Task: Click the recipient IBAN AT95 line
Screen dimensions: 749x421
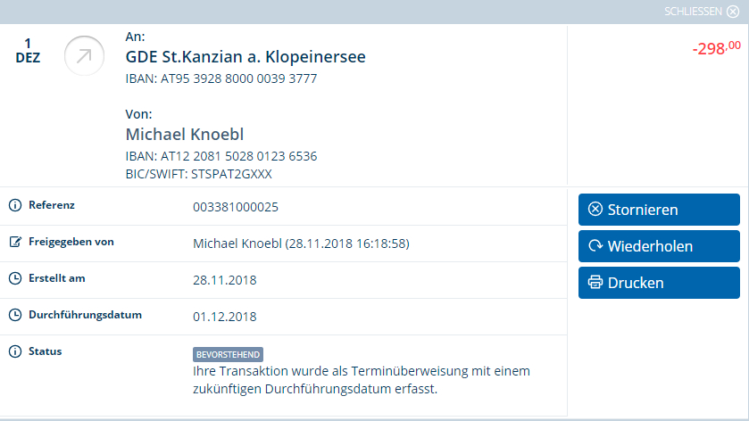Action: [x=221, y=78]
